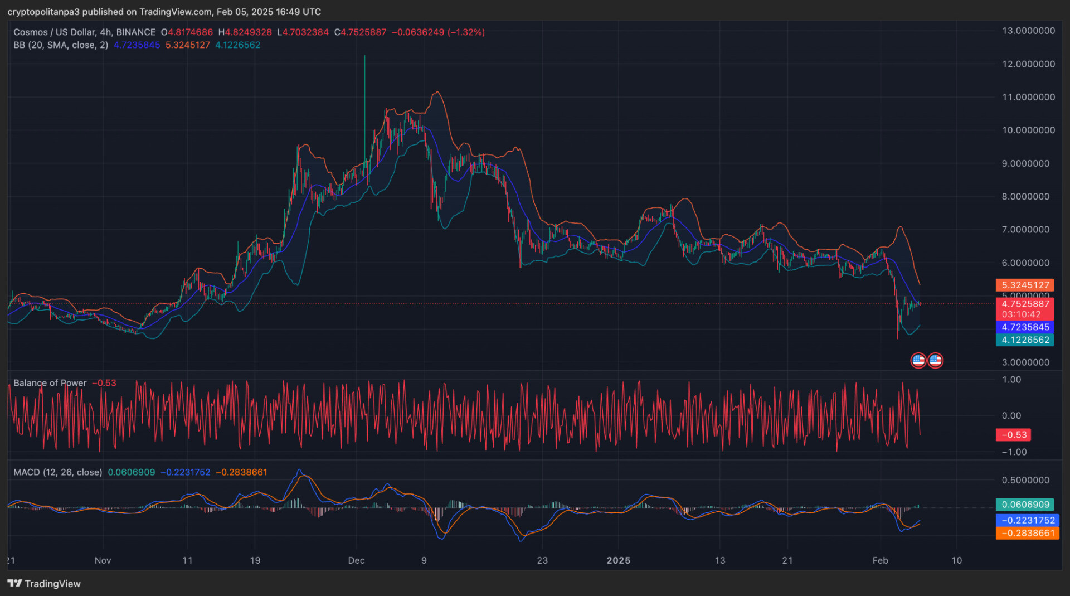This screenshot has height=596, width=1070.
Task: Click the cryptopolitanpa3 published on TradingView.com header
Action: pos(164,12)
